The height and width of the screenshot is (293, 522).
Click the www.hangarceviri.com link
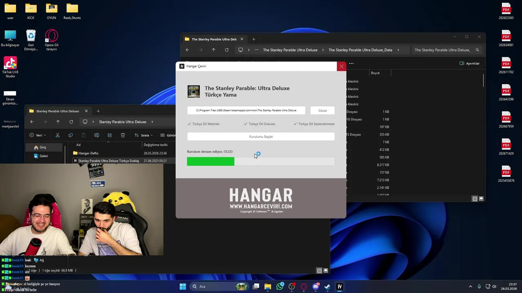coord(261,206)
